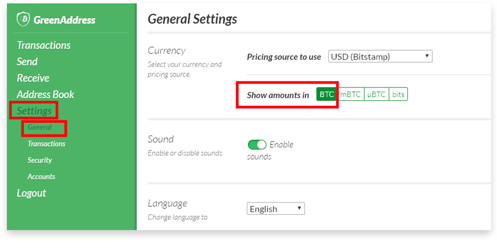Viewport: 498px width, 241px height.
Task: Click the Pricing source dropdown arrow
Action: pyautogui.click(x=427, y=56)
